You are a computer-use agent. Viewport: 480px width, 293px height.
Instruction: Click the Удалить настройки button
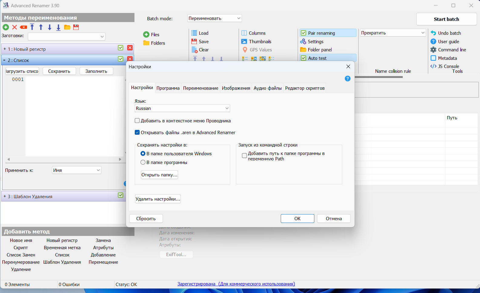(x=158, y=199)
